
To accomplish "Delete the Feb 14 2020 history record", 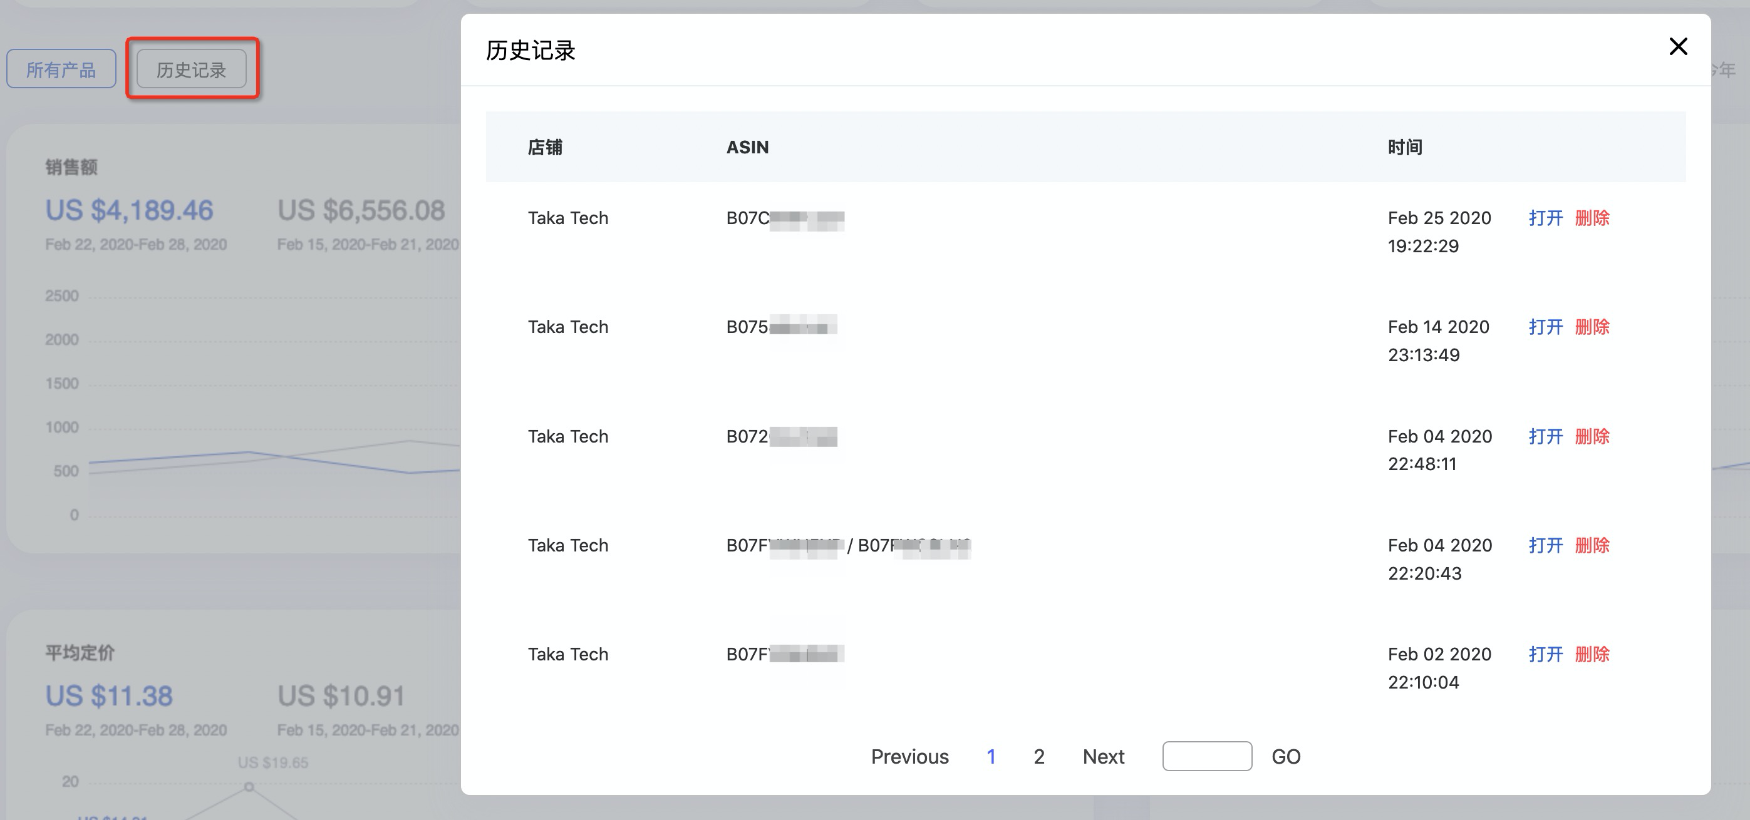I will point(1592,327).
